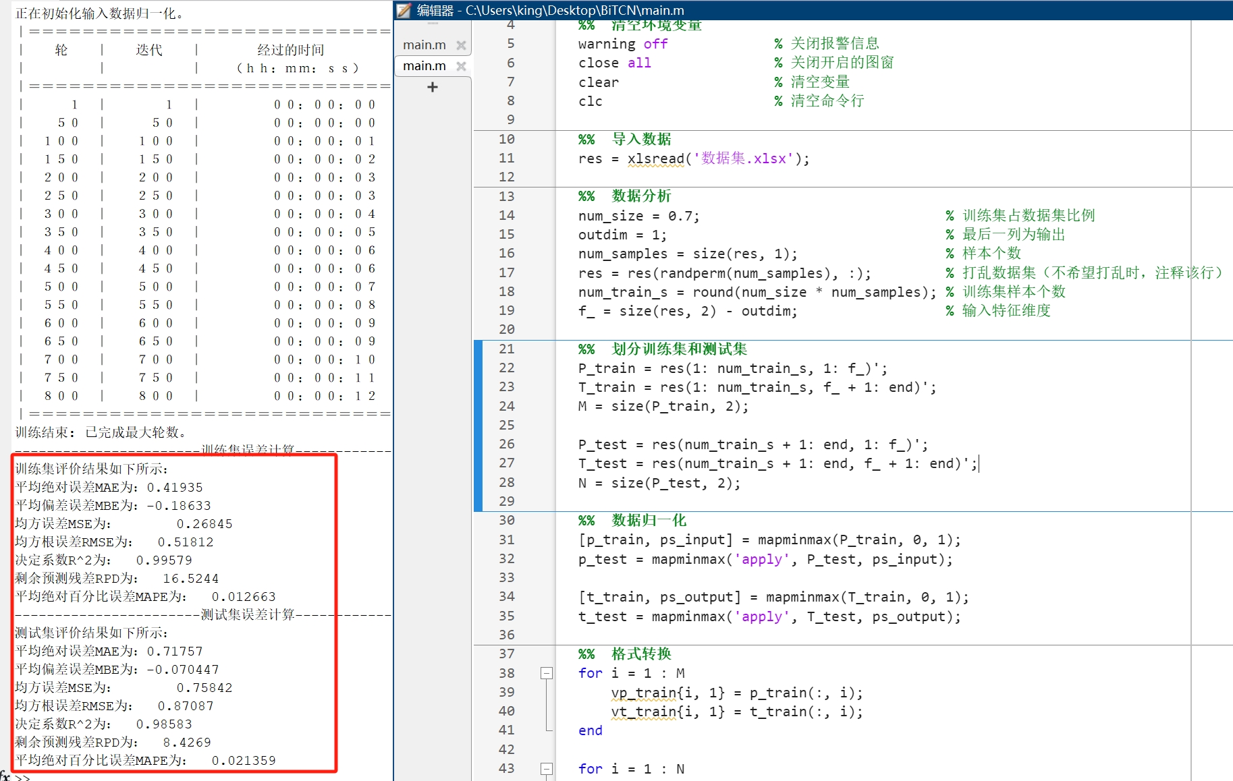Viewport: 1233px width, 781px height.
Task: Toggle a breakpoint at line 31
Action: click(548, 540)
